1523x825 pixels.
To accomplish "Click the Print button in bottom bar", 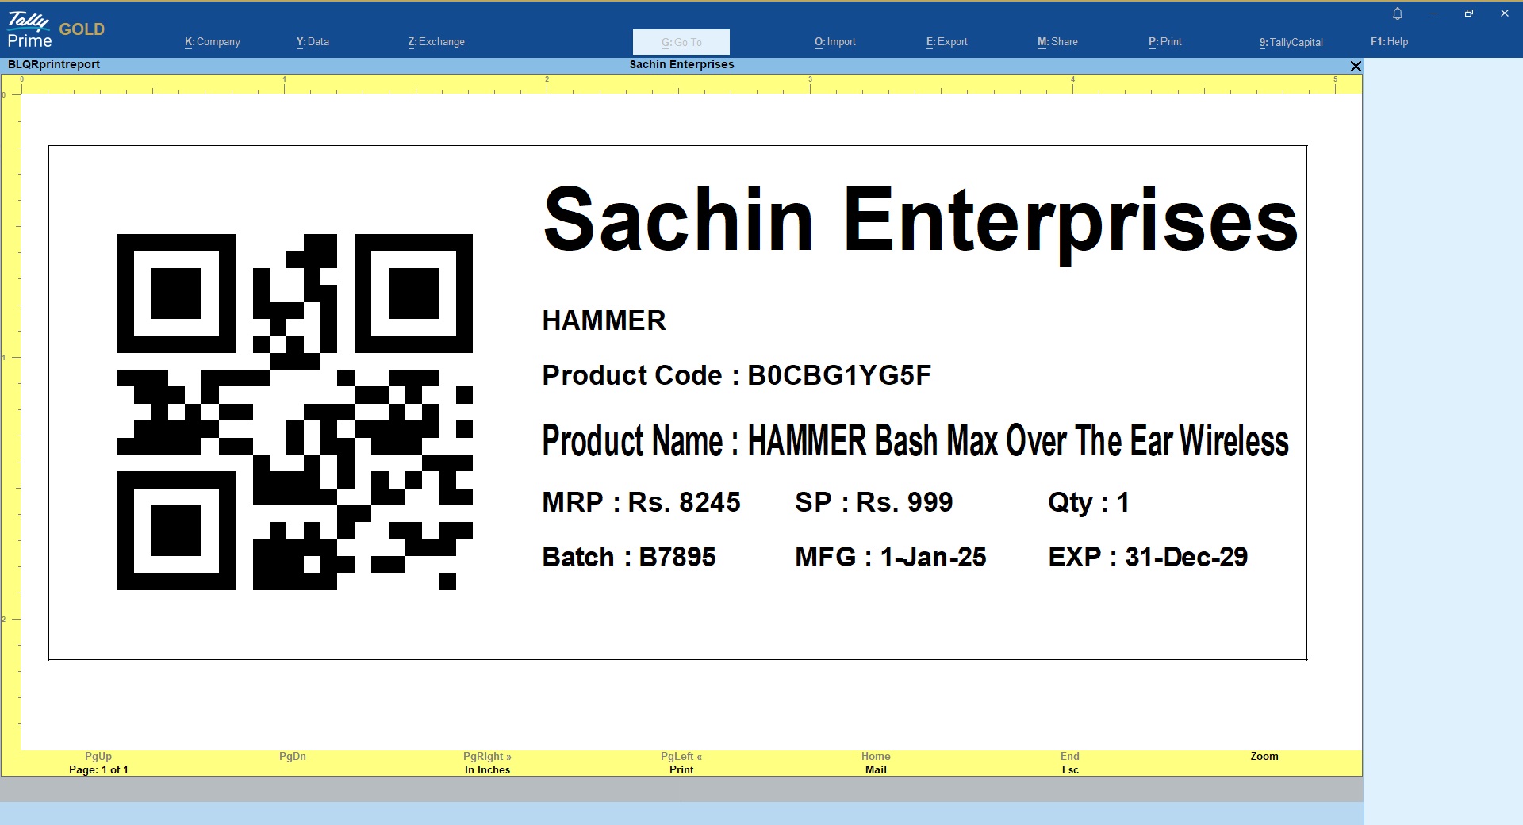I will coord(681,769).
